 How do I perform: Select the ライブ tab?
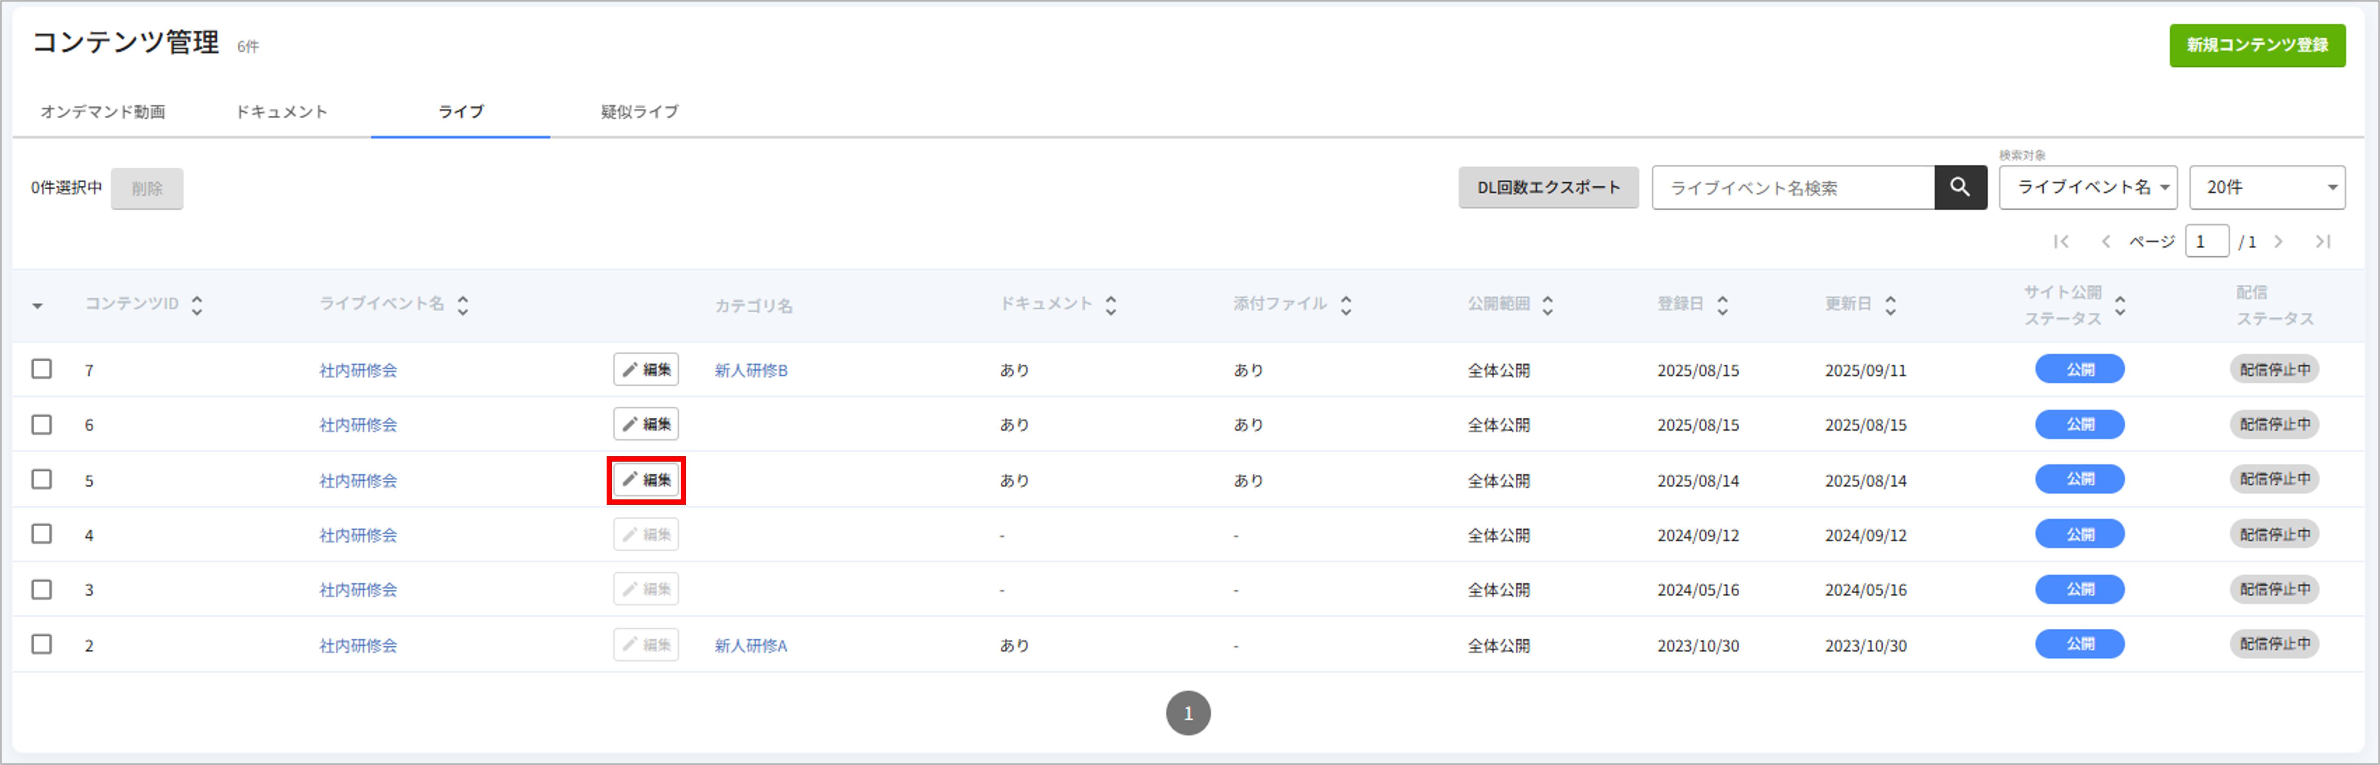coord(461,112)
